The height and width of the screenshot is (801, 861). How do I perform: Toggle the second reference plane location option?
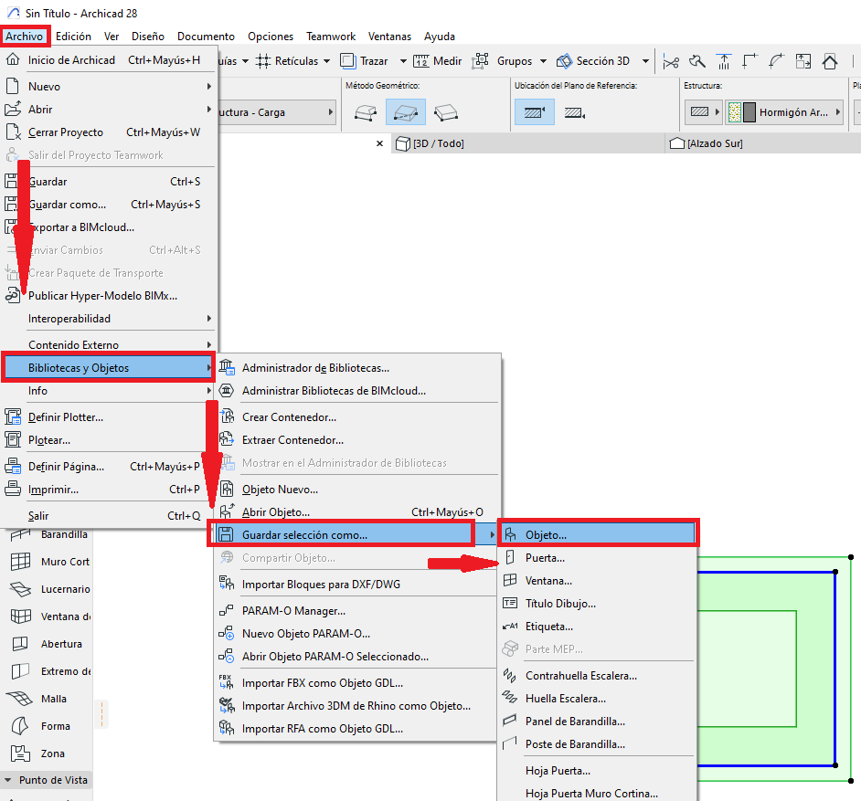pyautogui.click(x=574, y=112)
